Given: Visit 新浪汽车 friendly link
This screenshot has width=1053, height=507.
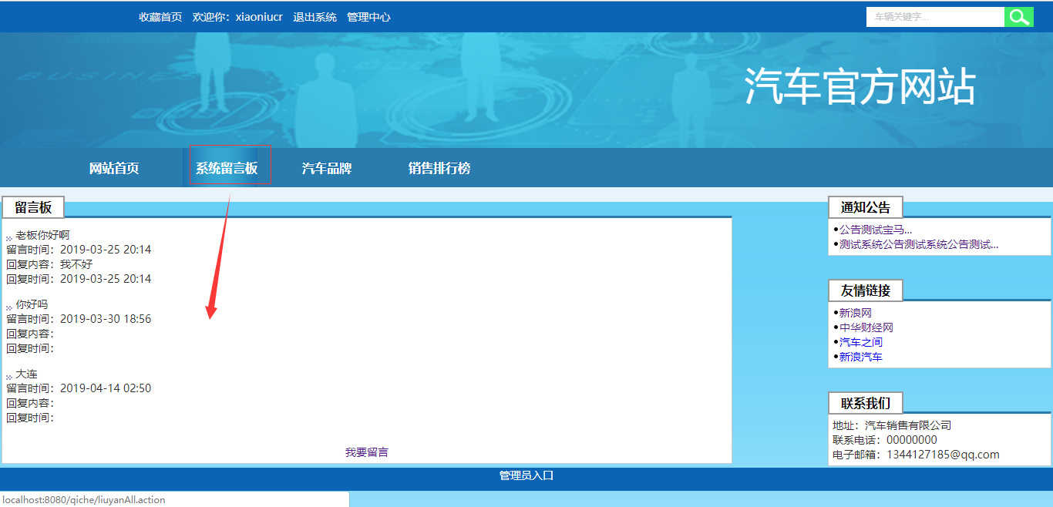Looking at the screenshot, I should point(861,357).
